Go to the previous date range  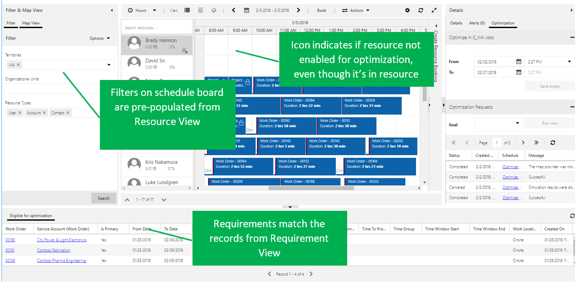click(x=233, y=10)
